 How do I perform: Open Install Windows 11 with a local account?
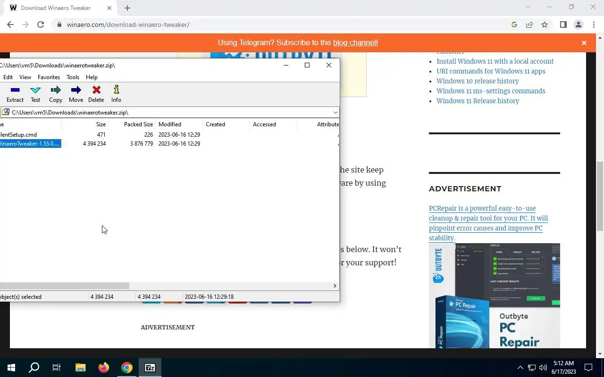point(495,61)
